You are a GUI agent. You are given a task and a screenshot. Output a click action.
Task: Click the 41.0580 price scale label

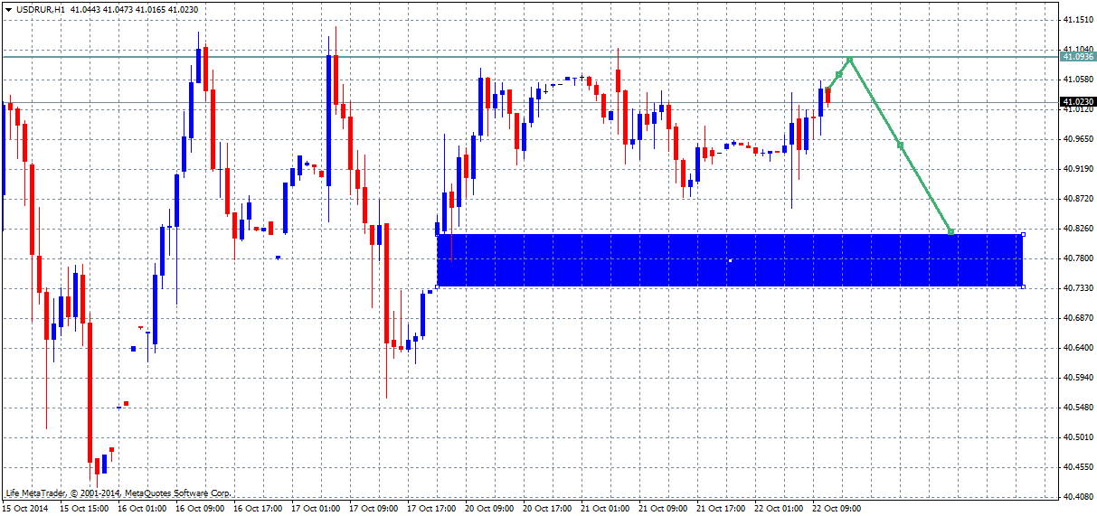[1078, 79]
